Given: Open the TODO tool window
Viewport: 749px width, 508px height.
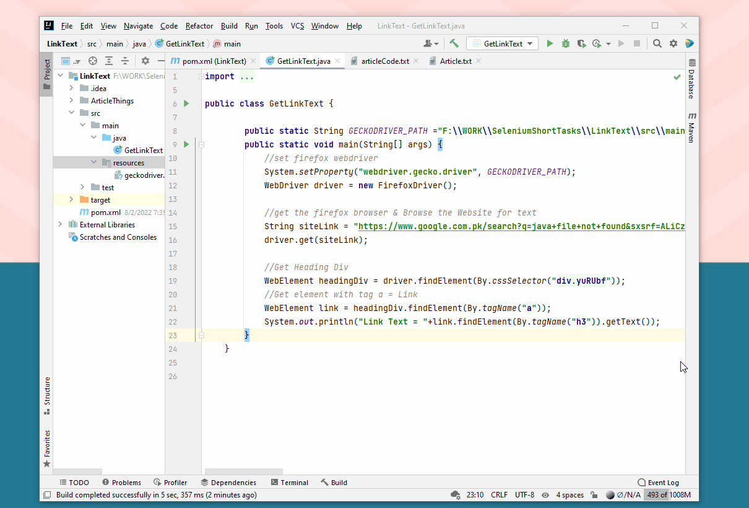Looking at the screenshot, I should tap(74, 483).
